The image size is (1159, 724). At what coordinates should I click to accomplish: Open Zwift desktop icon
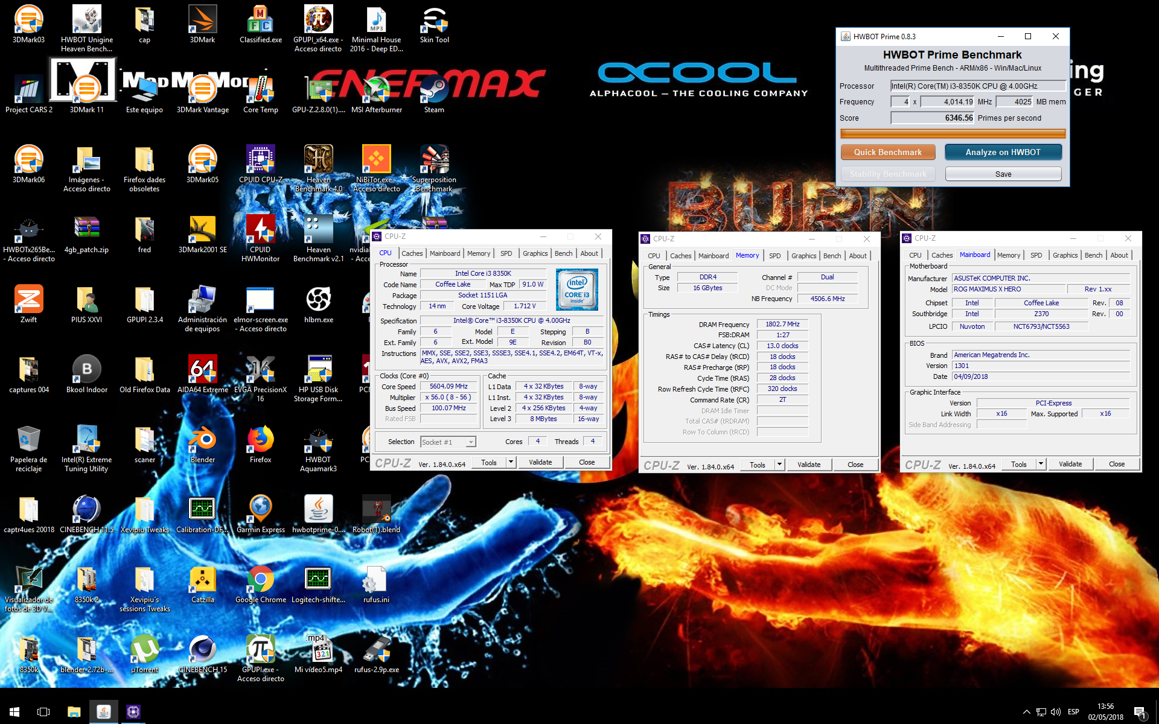pos(28,304)
